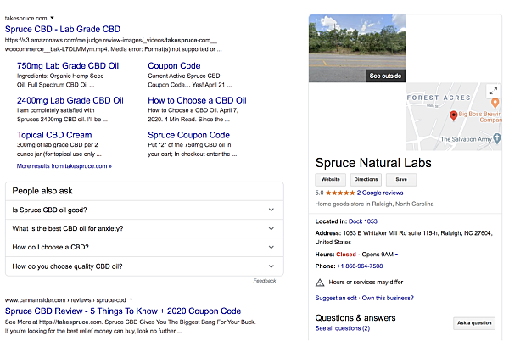Call the phone number +1 866-964-7508

pos(360,266)
